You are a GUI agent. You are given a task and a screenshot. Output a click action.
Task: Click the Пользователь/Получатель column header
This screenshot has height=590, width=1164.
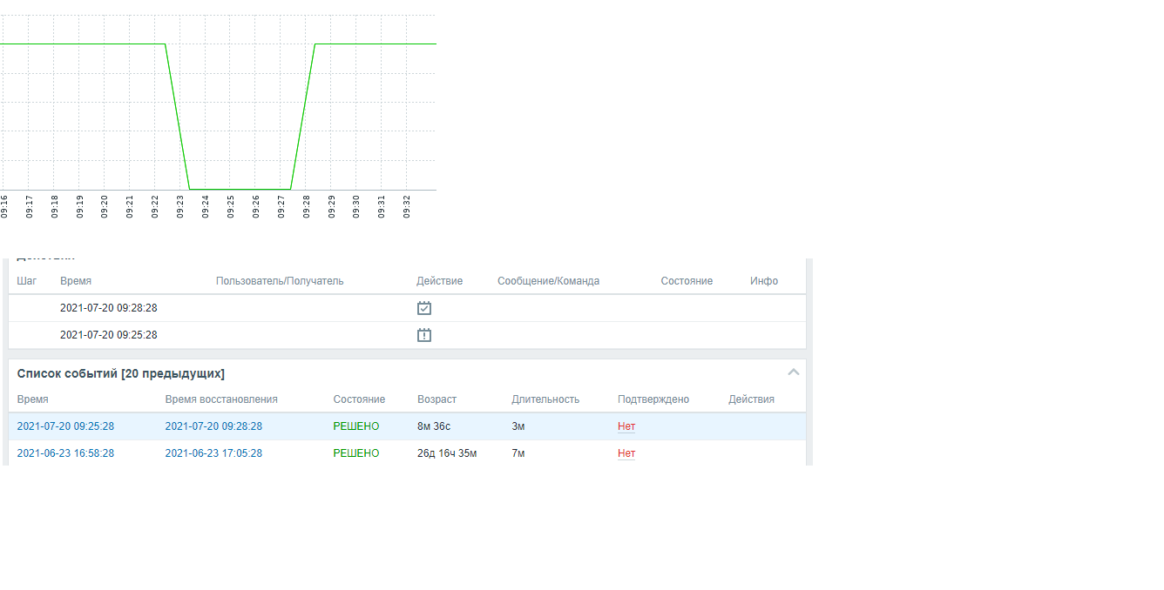tap(280, 281)
